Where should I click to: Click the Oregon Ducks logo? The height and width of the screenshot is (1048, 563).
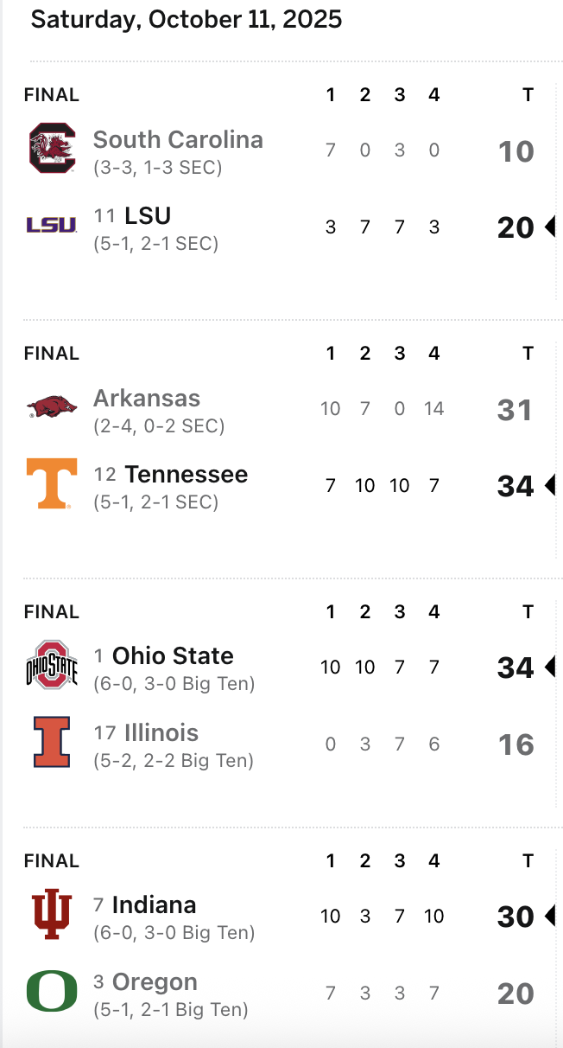52,991
